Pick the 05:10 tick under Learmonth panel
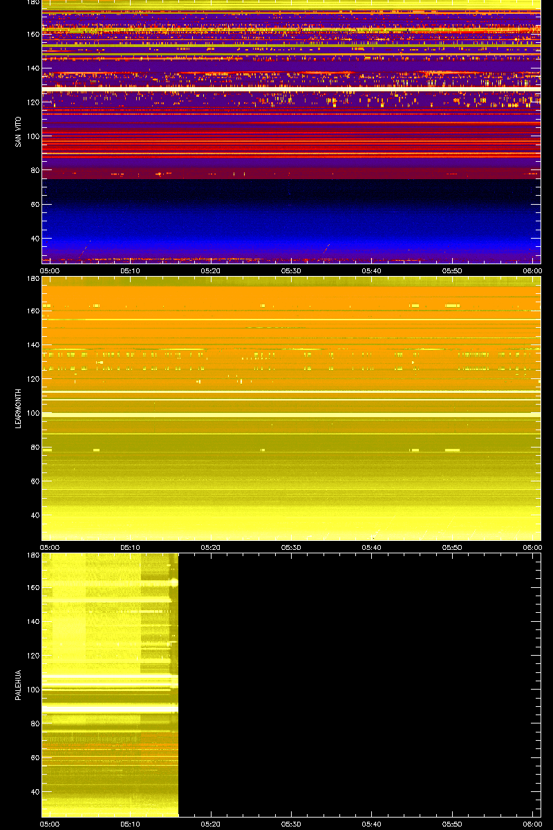This screenshot has width=553, height=830. (x=131, y=547)
